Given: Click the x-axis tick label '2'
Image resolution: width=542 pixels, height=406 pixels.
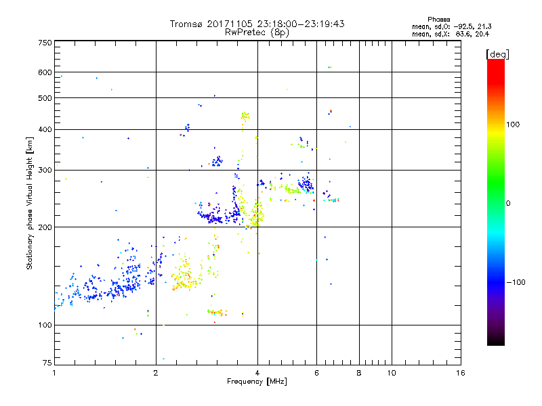Looking at the screenshot, I should pos(156,373).
